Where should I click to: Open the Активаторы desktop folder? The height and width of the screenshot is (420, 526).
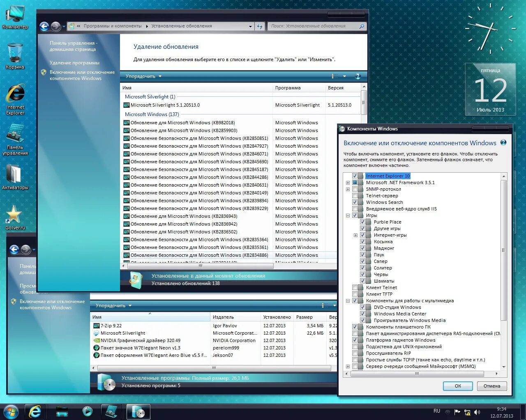click(x=15, y=176)
